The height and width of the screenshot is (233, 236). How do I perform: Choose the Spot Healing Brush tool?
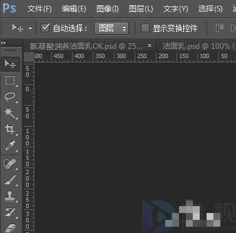(x=10, y=164)
